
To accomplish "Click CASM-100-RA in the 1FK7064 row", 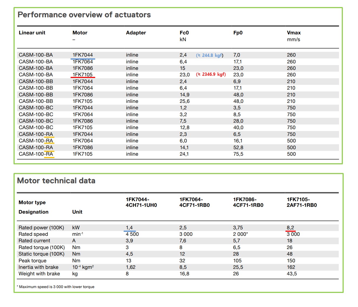I will (36, 141).
